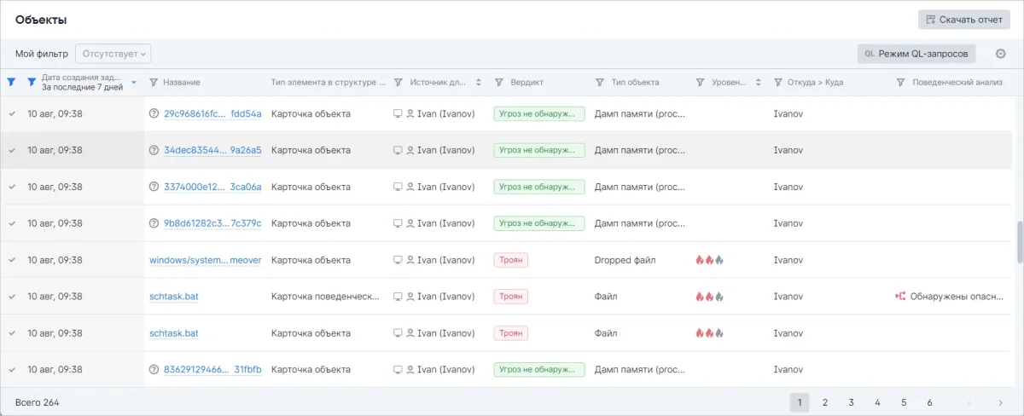
Task: Toggle checkmark on the first table row
Action: tap(12, 113)
